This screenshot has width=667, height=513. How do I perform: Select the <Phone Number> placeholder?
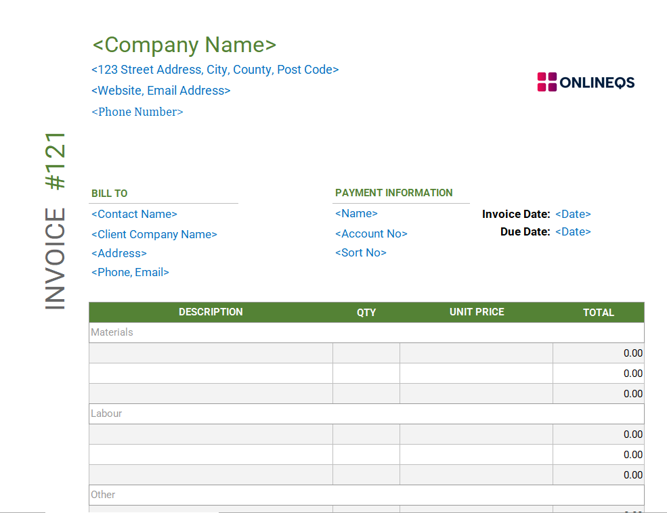pyautogui.click(x=137, y=112)
